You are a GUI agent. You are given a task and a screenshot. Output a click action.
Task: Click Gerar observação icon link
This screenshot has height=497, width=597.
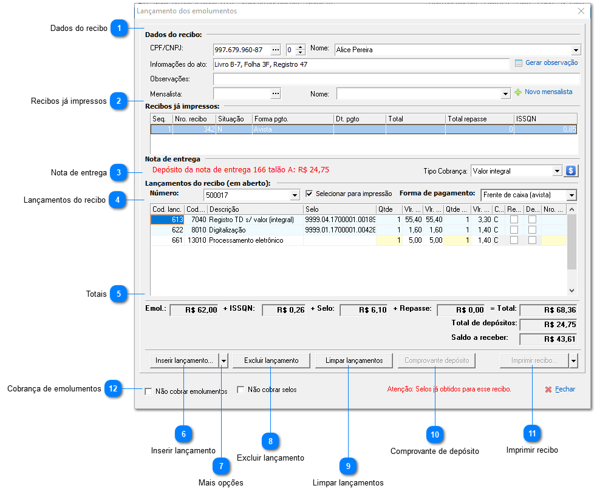(x=518, y=63)
